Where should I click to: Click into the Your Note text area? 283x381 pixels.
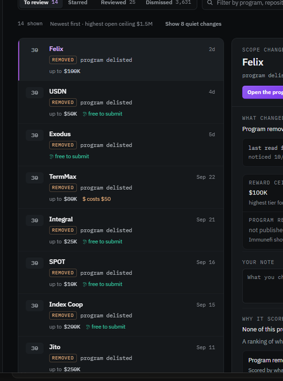coord(263,286)
